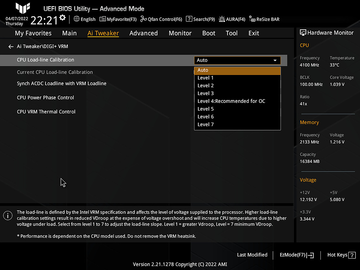Collapse the CPU Load-line Calibration dropdown arrow
Screen dimensions: 360x270
tap(275, 60)
